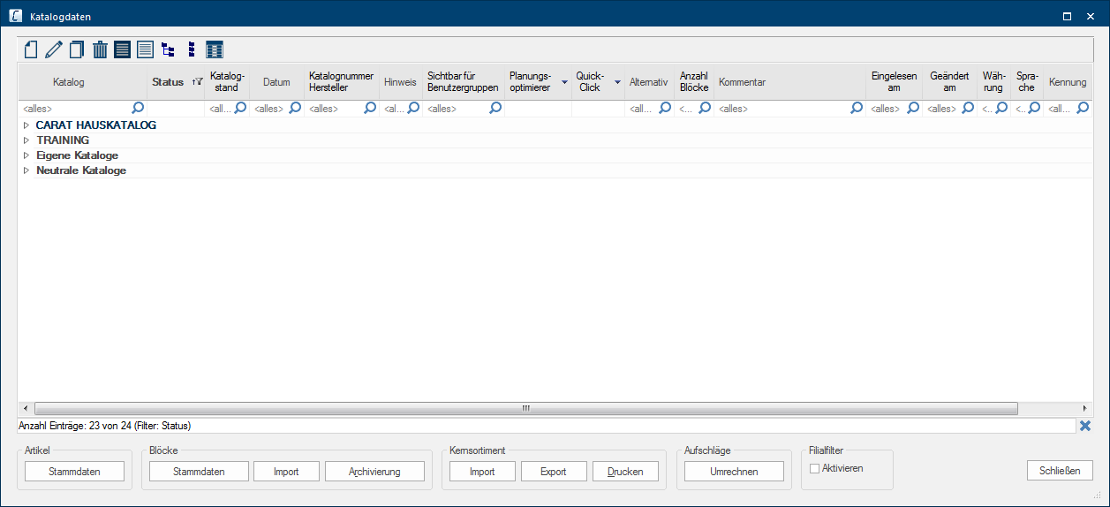
Task: Click the Kommentar filter input field
Action: [782, 109]
